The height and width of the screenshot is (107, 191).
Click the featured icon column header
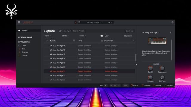(x=74, y=40)
